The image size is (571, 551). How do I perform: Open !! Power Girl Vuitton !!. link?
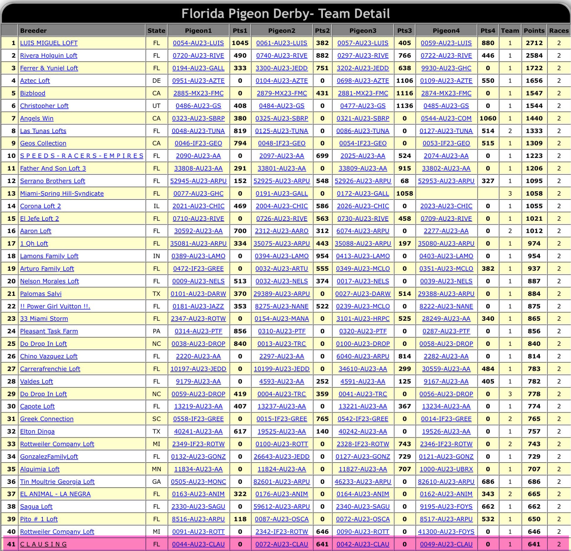(x=55, y=306)
